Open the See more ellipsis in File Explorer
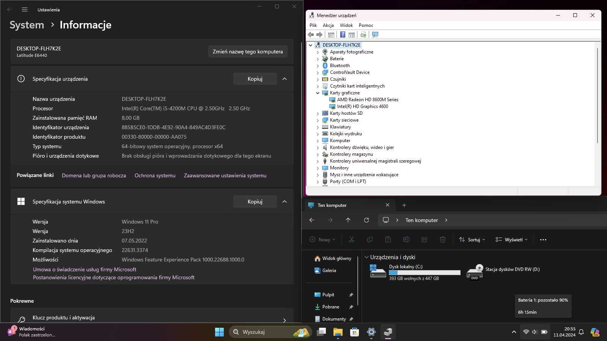Viewport: 607px width, 341px height. [543, 239]
